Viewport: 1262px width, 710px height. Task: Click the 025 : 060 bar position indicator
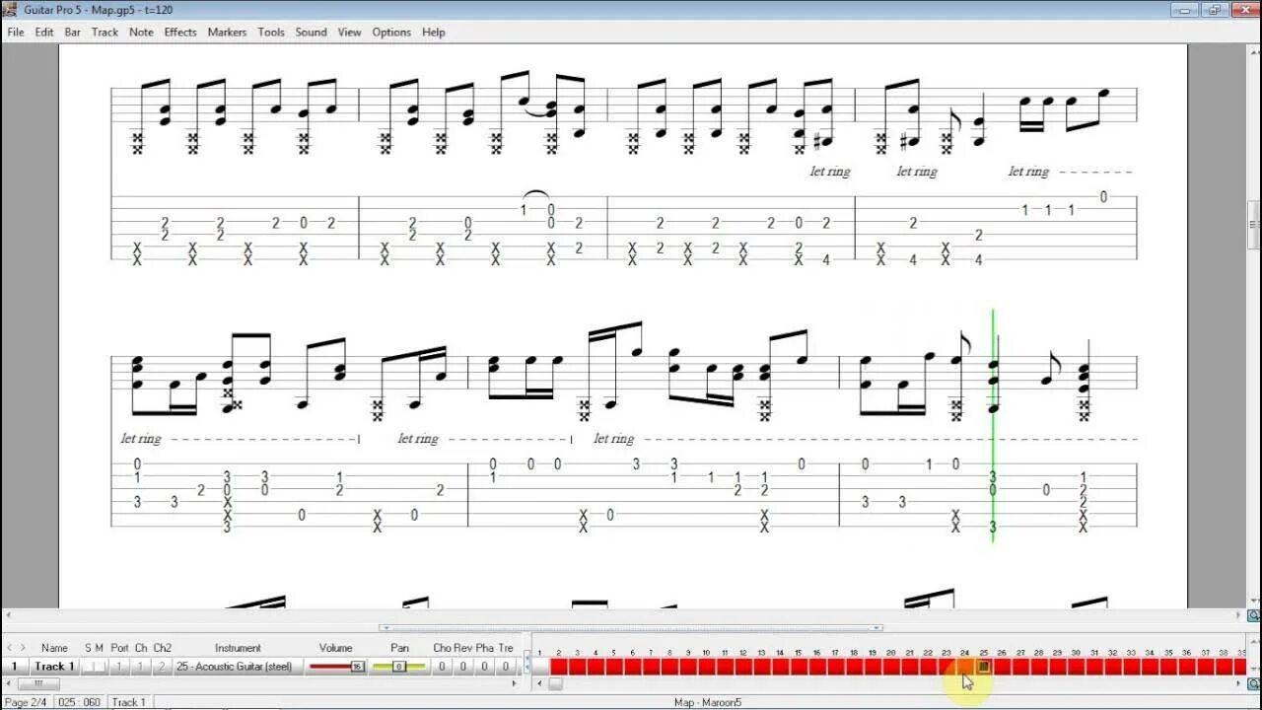click(79, 702)
